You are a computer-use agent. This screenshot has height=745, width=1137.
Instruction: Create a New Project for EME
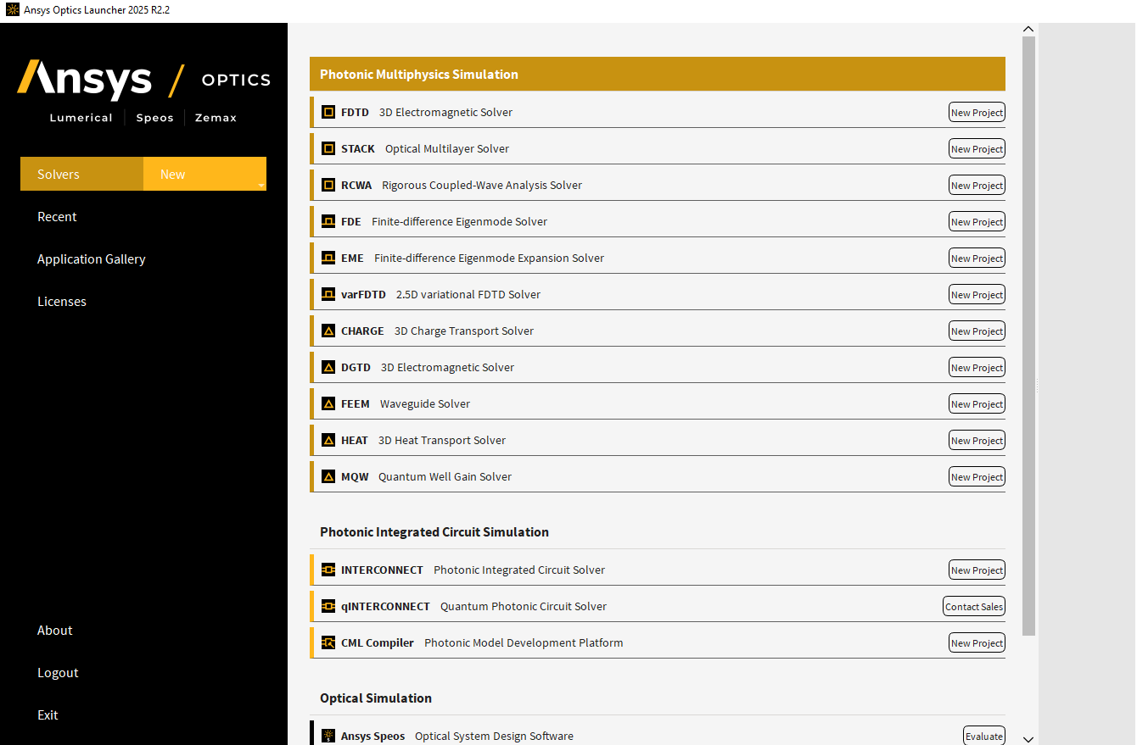pos(977,259)
